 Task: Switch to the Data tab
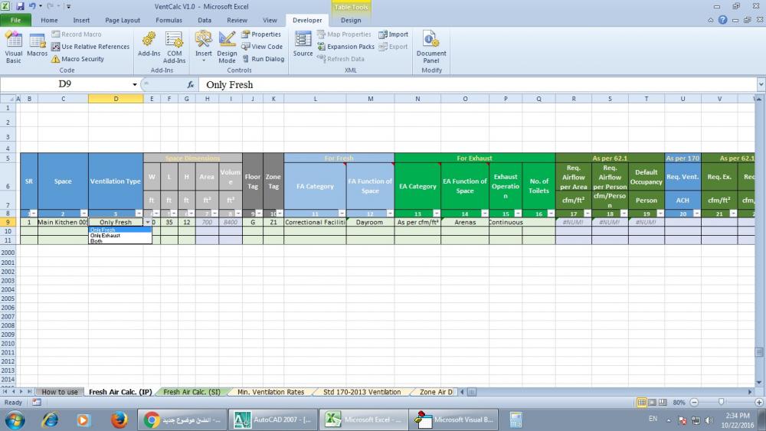(x=205, y=20)
